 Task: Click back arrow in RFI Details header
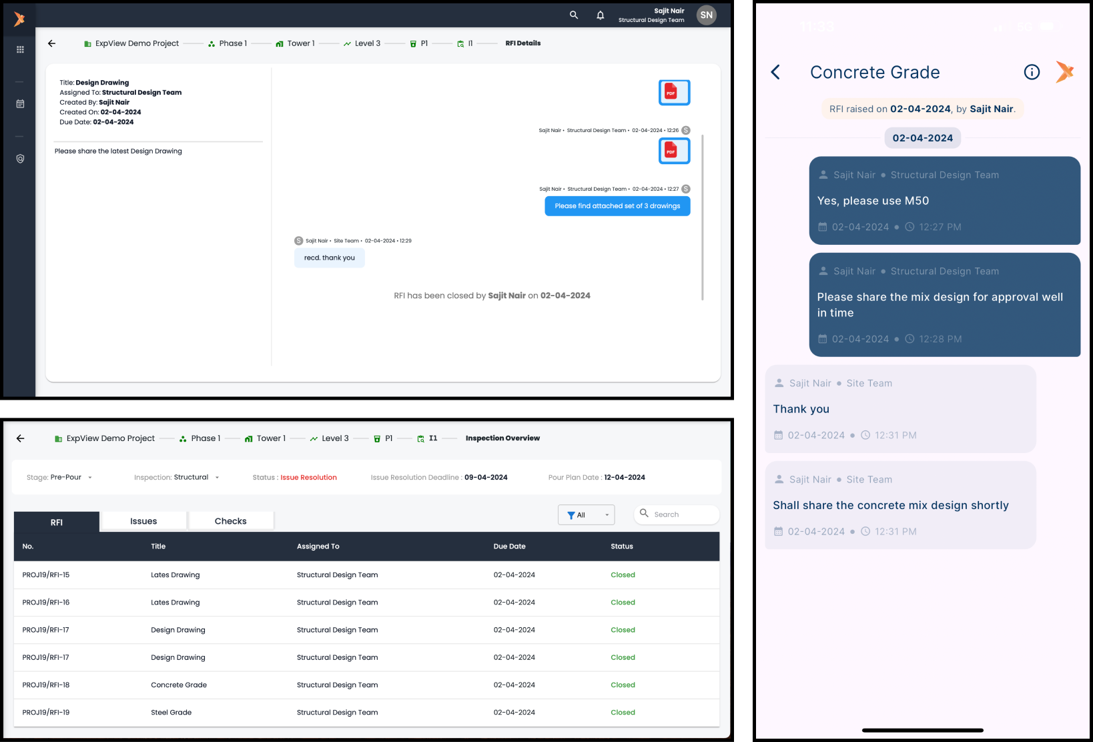pyautogui.click(x=52, y=43)
